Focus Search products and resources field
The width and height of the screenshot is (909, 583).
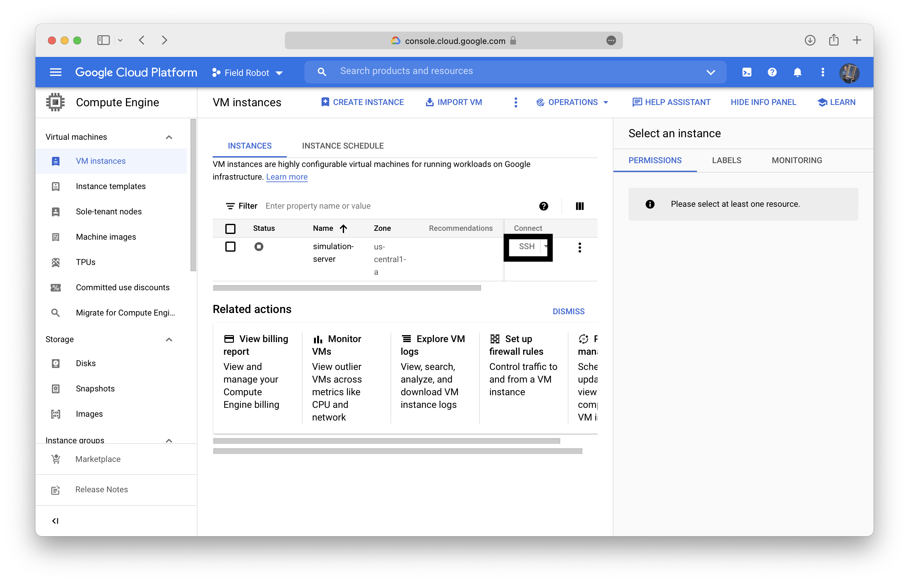pyautogui.click(x=515, y=71)
